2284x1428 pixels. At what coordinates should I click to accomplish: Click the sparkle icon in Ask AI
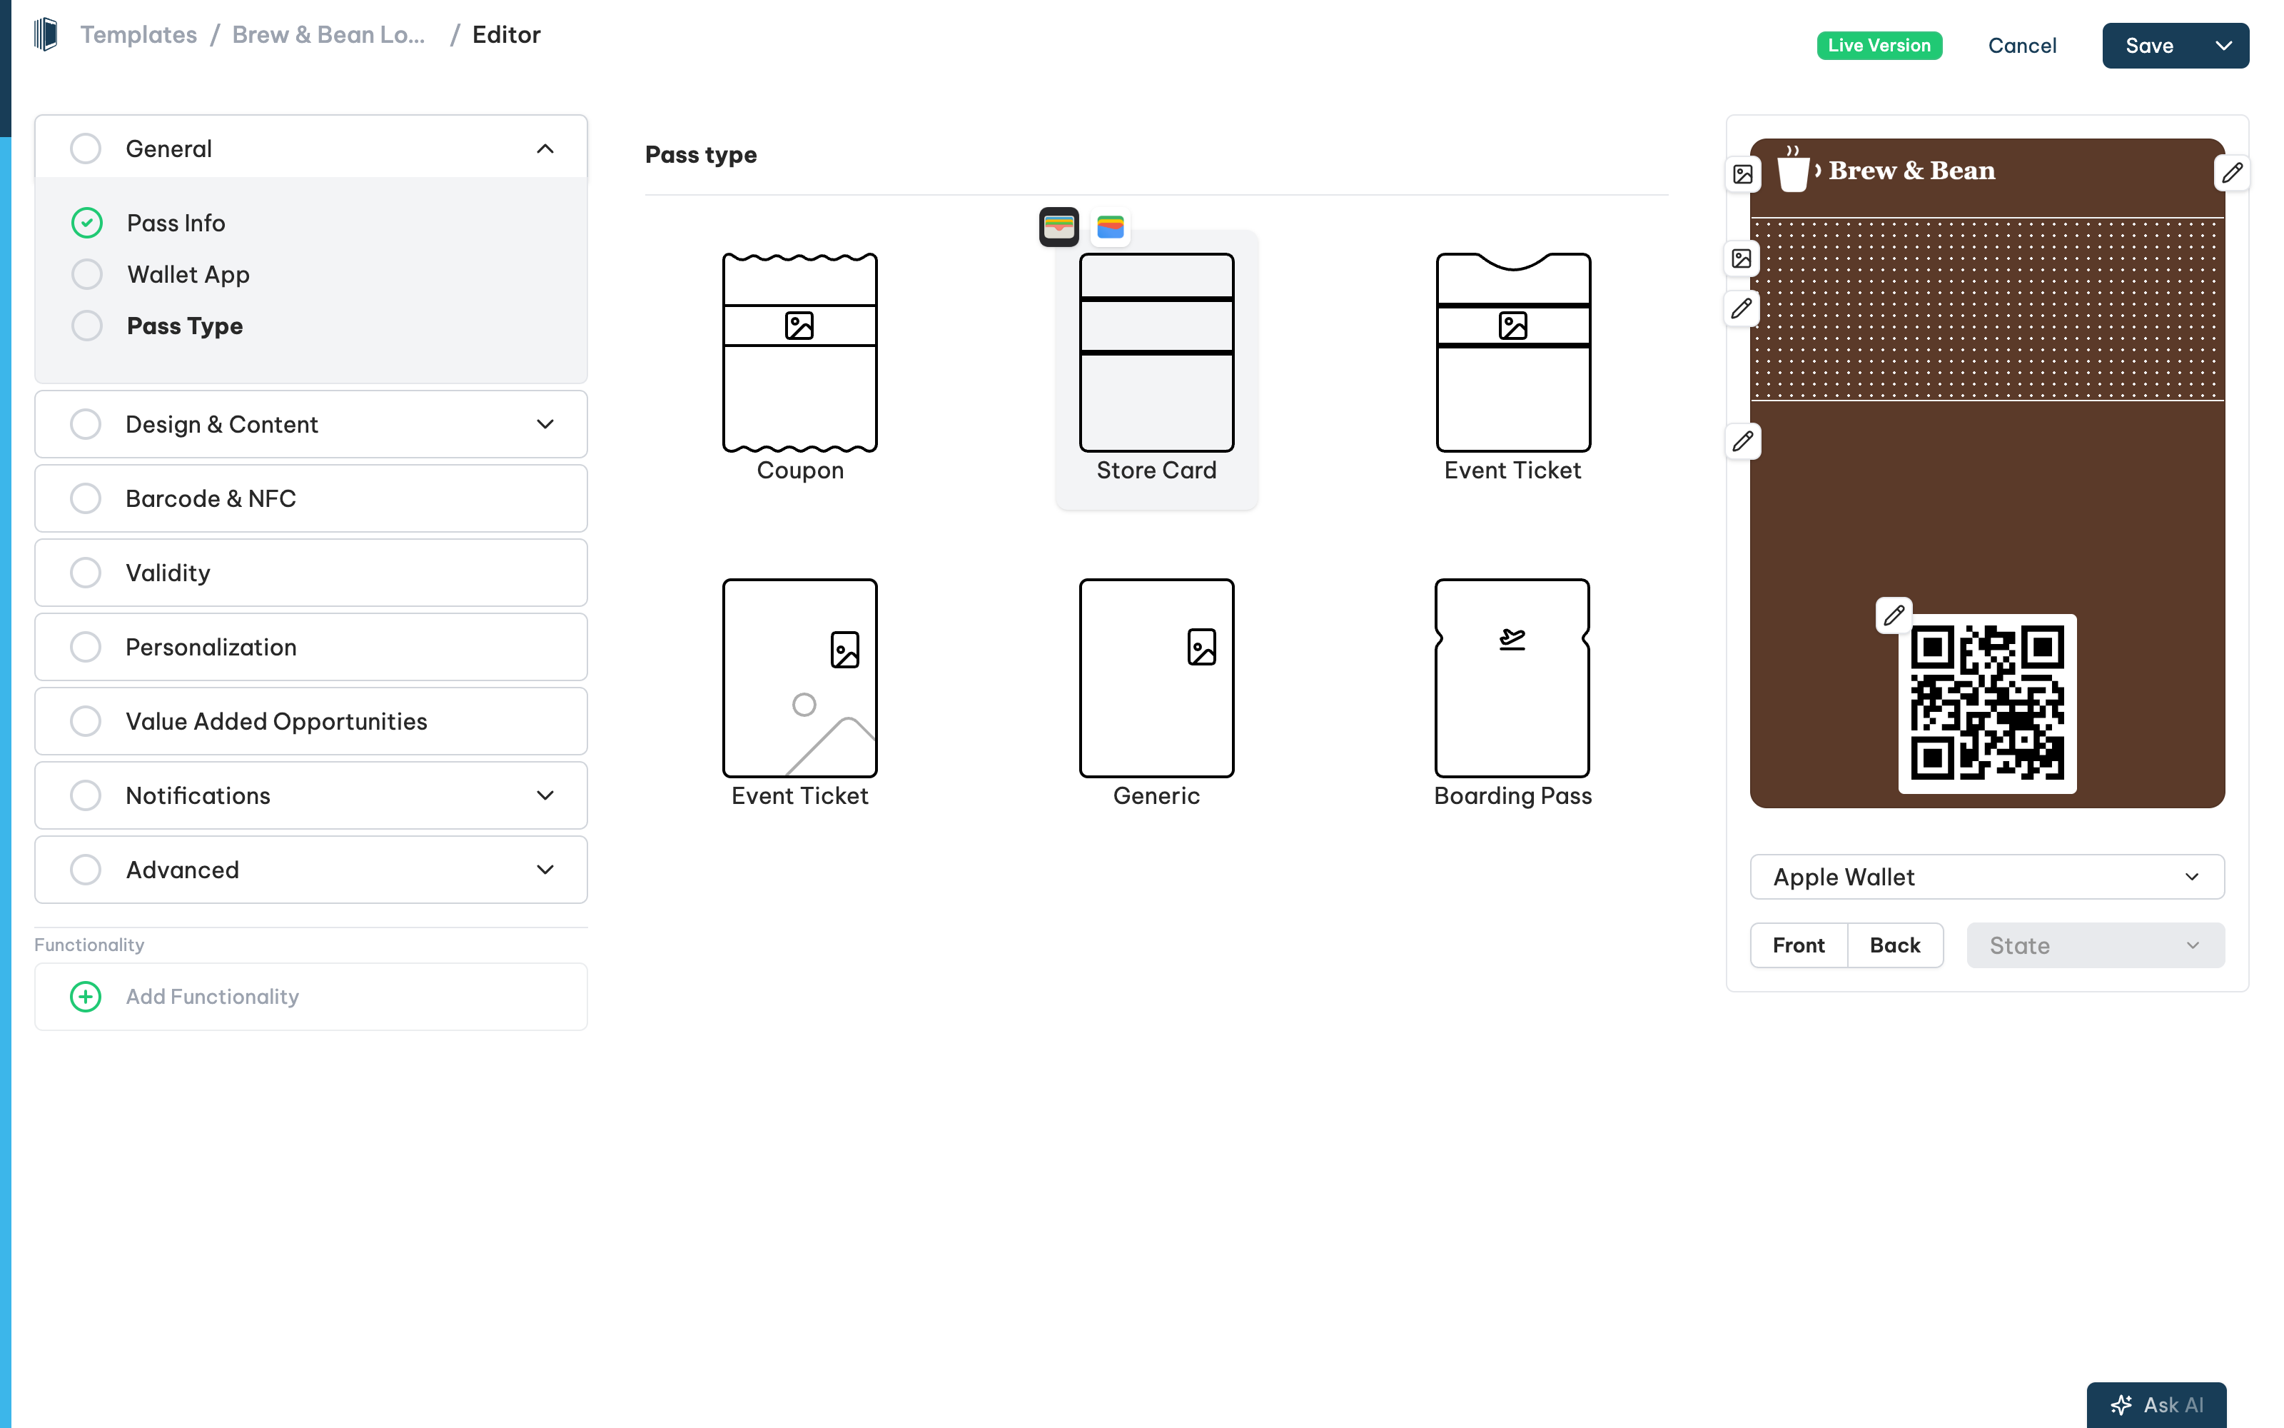point(2121,1404)
